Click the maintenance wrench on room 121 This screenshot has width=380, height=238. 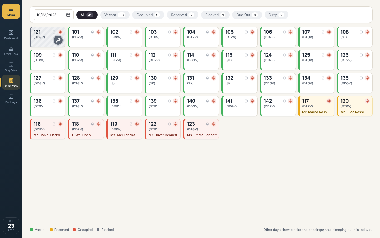(58, 40)
